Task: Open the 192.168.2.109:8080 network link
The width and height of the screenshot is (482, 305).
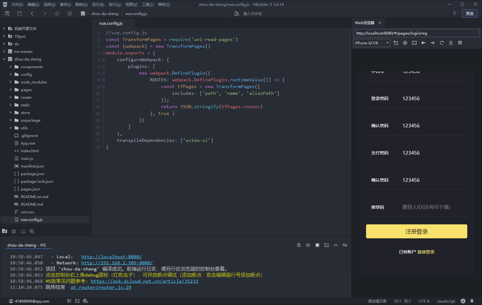Action: click(x=117, y=263)
